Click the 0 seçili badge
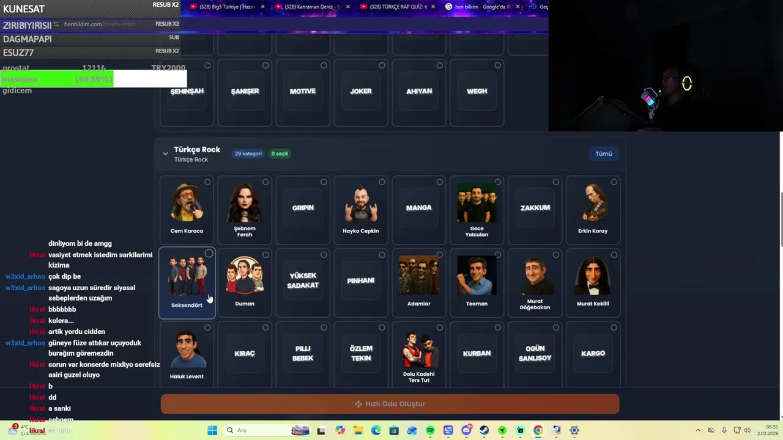 click(x=280, y=153)
